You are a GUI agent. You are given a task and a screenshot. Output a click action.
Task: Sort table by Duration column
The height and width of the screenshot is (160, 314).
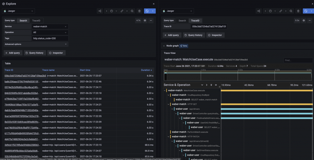click(146, 70)
